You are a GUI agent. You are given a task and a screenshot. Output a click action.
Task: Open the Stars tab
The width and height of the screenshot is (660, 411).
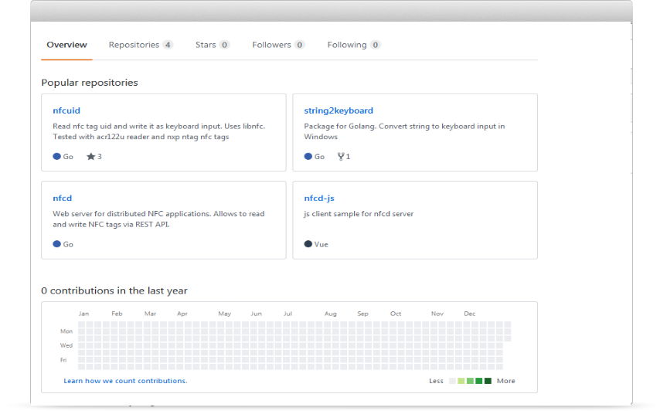coord(206,45)
